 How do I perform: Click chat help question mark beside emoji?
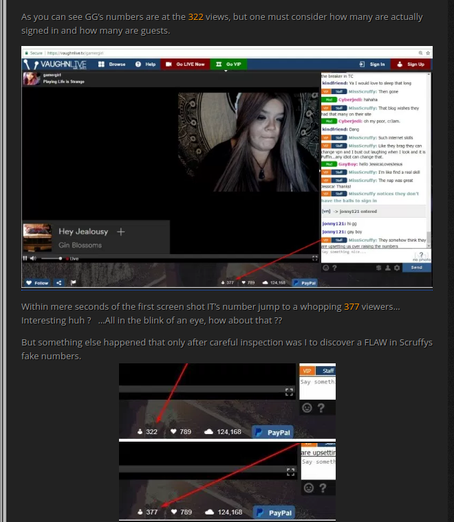pos(334,268)
